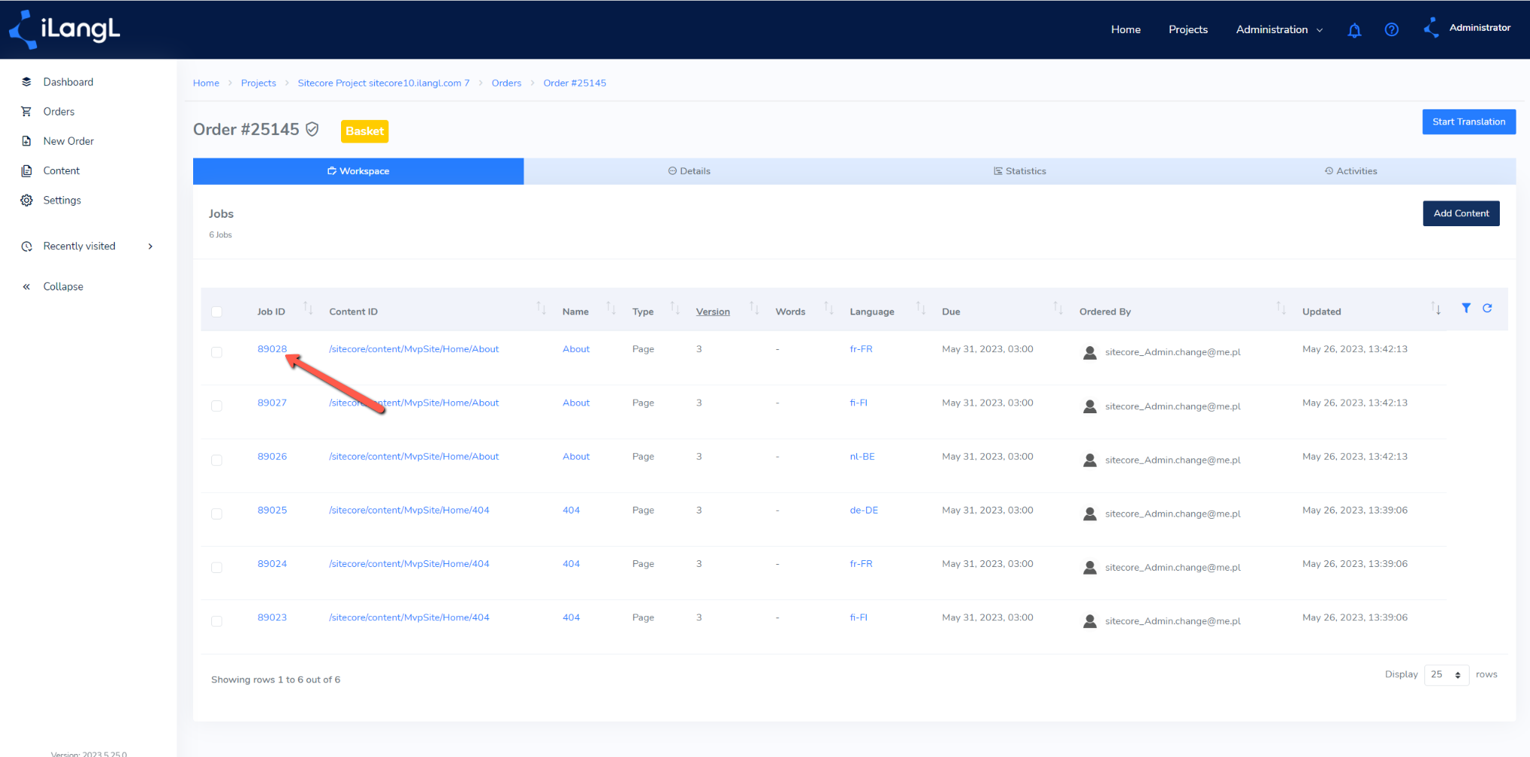Open job ID 89028 link
Viewport: 1530px width, 757px height.
tap(272, 349)
